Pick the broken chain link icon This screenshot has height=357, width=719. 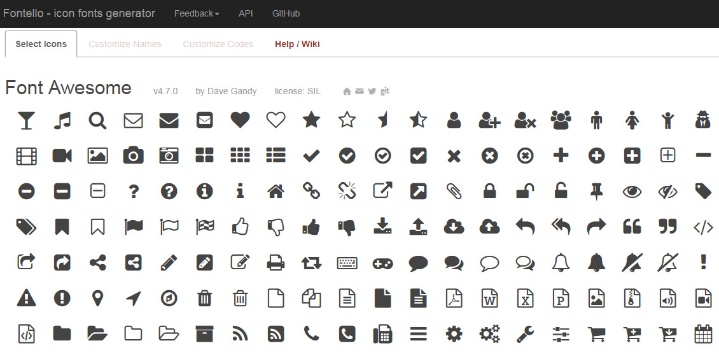[x=347, y=191]
